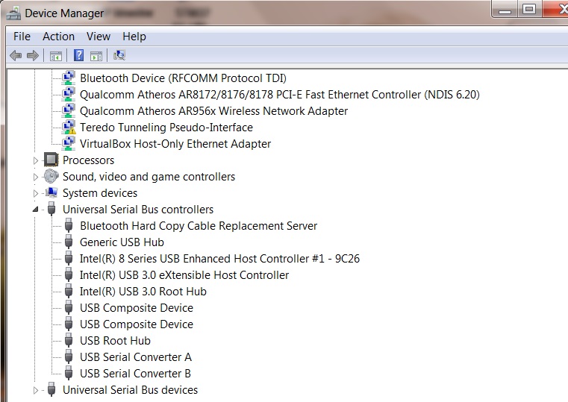The image size is (568, 402).
Task: Expand the Processors node
Action: tap(36, 160)
